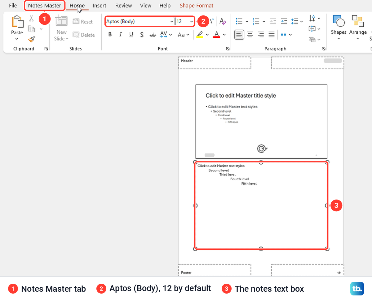Click the Convert to SmartArt icon
The width and height of the screenshot is (372, 301).
[x=312, y=39]
